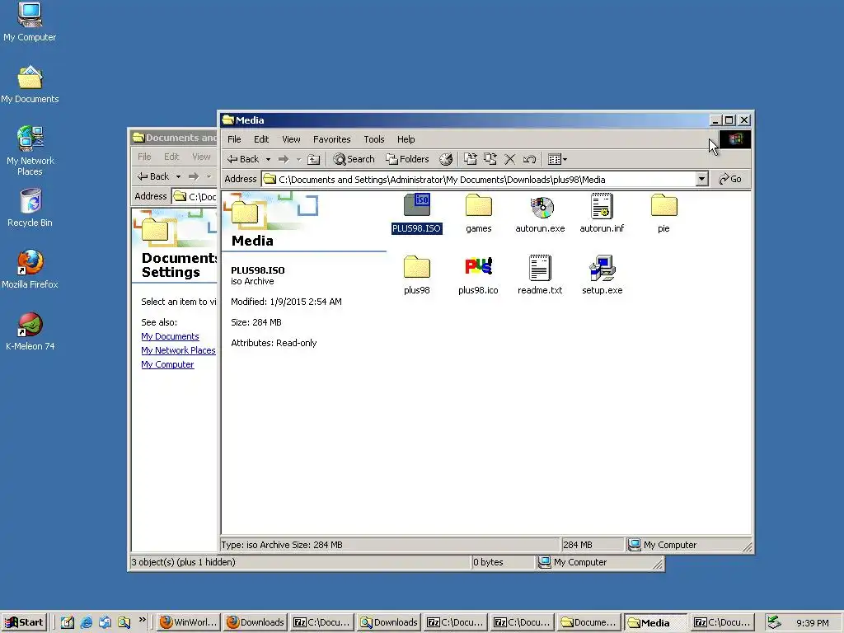Open the View menu in Media window
This screenshot has width=844, height=633.
coord(291,139)
